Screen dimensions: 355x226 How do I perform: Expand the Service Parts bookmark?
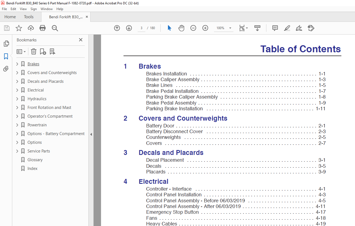17,151
